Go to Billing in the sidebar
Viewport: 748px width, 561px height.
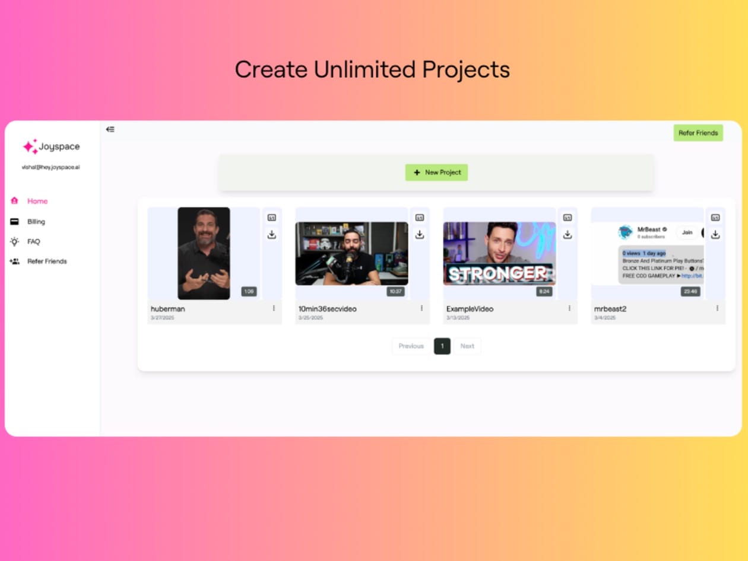pos(36,222)
